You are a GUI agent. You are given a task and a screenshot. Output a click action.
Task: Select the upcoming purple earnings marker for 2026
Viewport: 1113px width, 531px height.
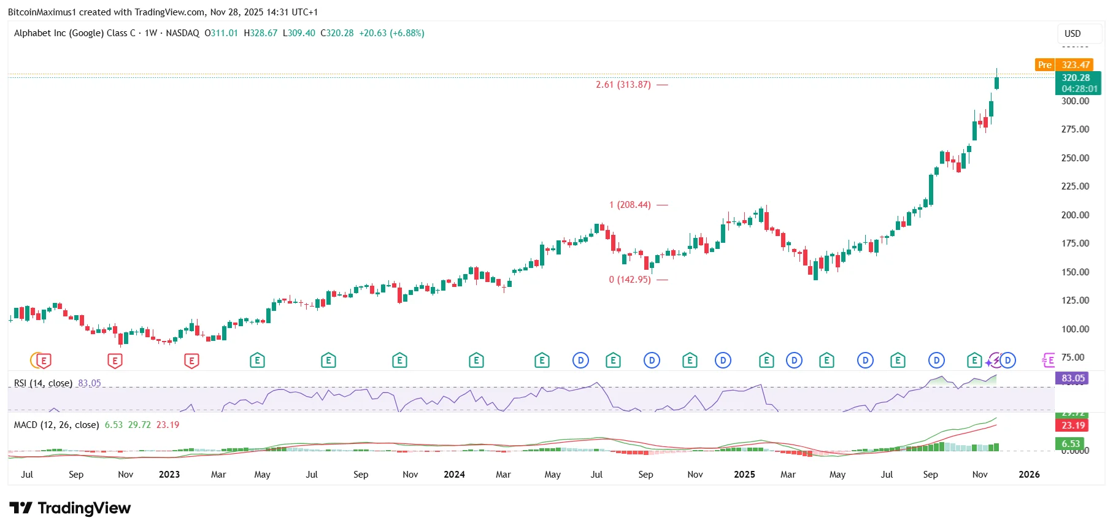pyautogui.click(x=1049, y=361)
